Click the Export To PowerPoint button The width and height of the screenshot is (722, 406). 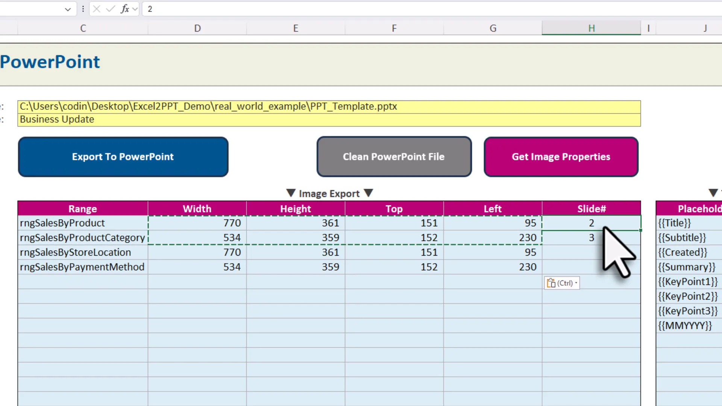point(123,157)
